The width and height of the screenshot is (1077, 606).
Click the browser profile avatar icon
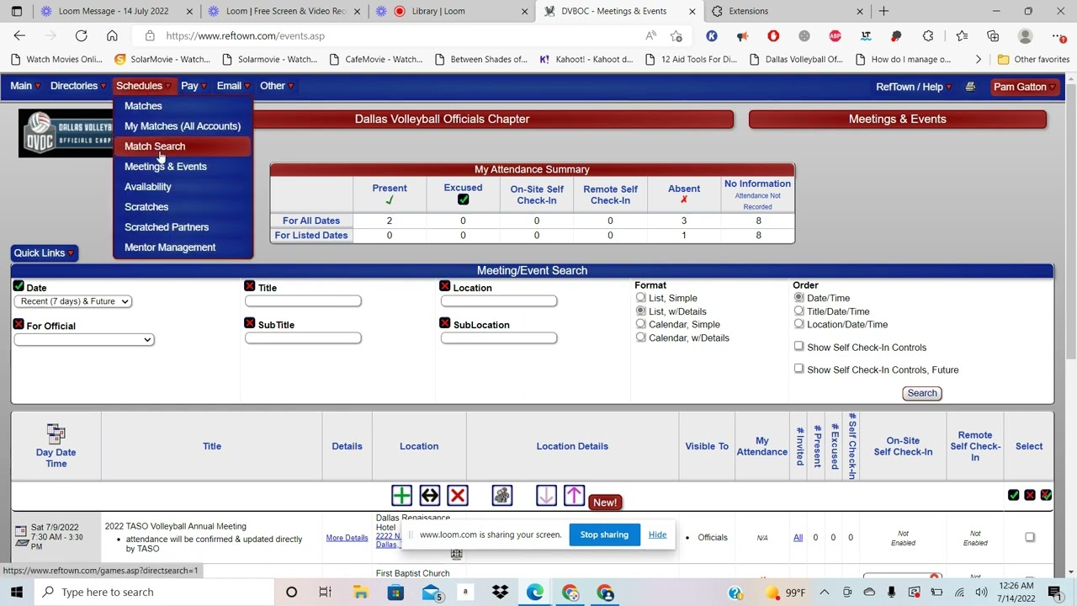[x=1025, y=36]
